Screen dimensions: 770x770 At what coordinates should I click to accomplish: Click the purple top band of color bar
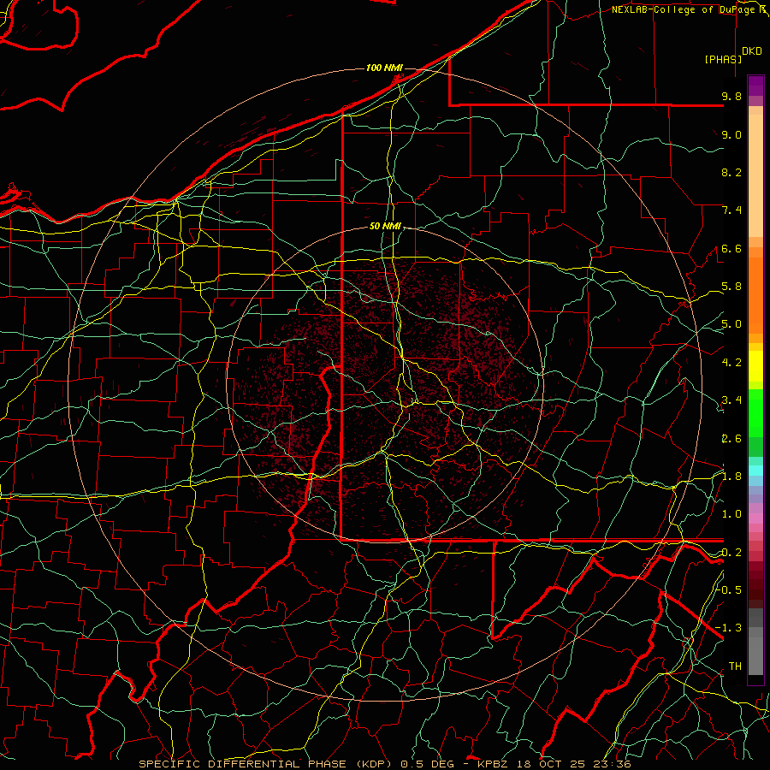pyautogui.click(x=755, y=86)
